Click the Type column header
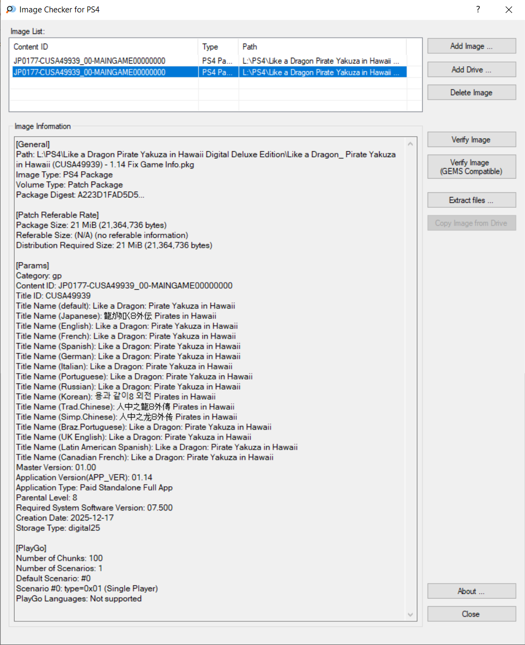525x645 pixels. pyautogui.click(x=218, y=47)
